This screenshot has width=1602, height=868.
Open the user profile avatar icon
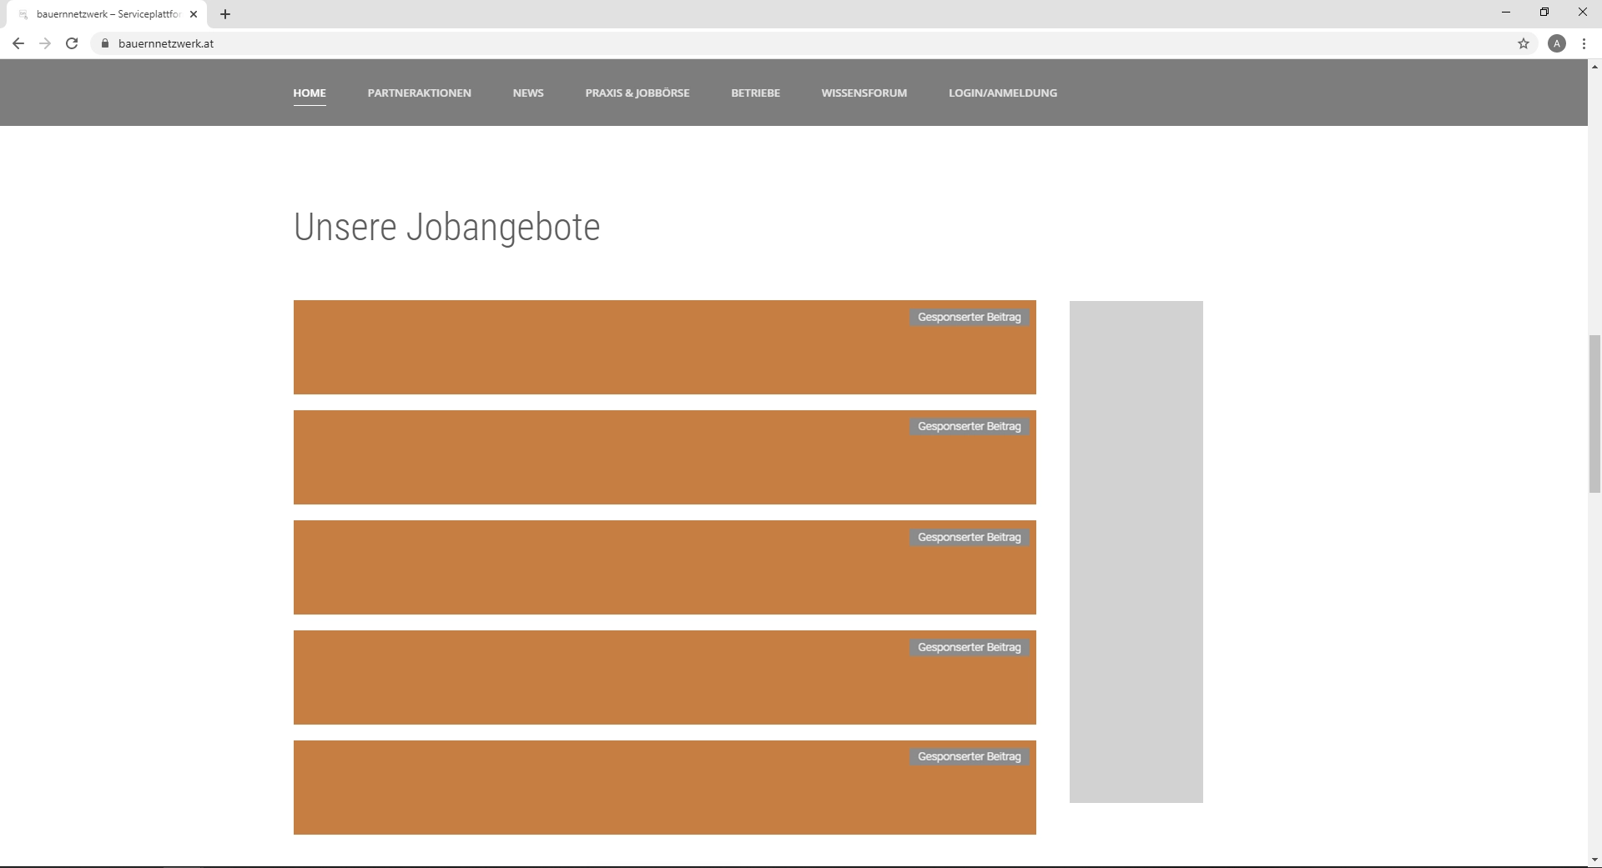point(1556,43)
